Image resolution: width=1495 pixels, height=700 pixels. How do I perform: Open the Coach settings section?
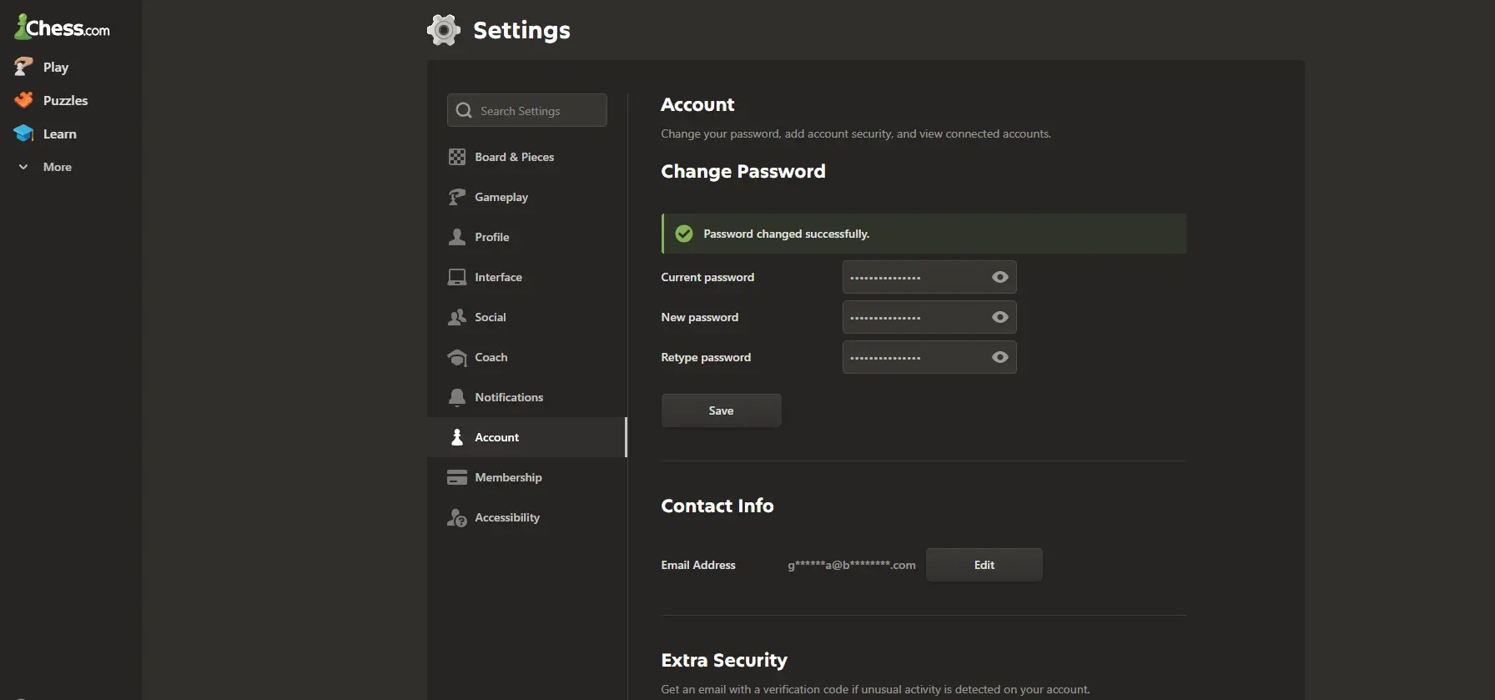coord(527,357)
